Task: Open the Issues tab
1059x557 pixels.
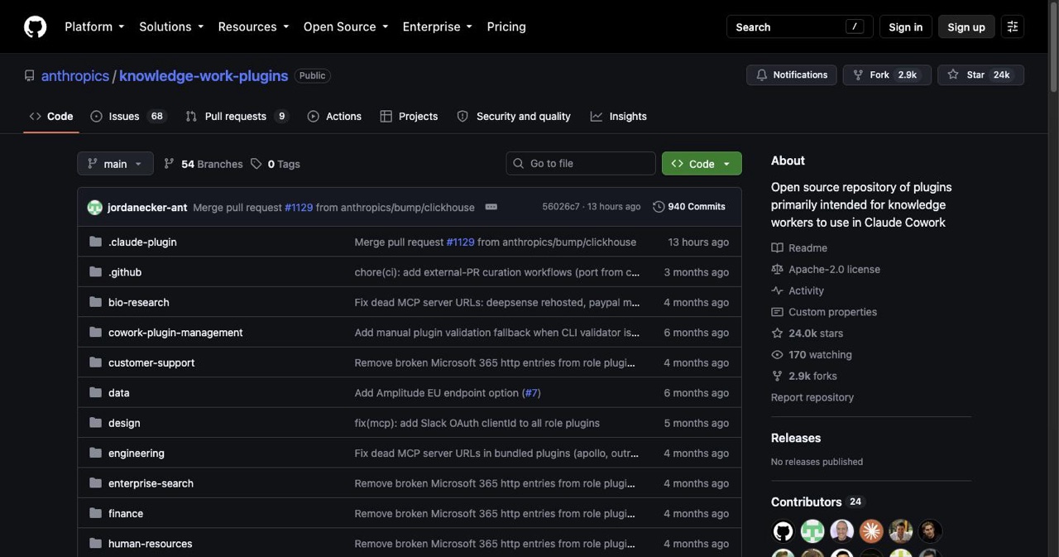Action: [x=128, y=116]
